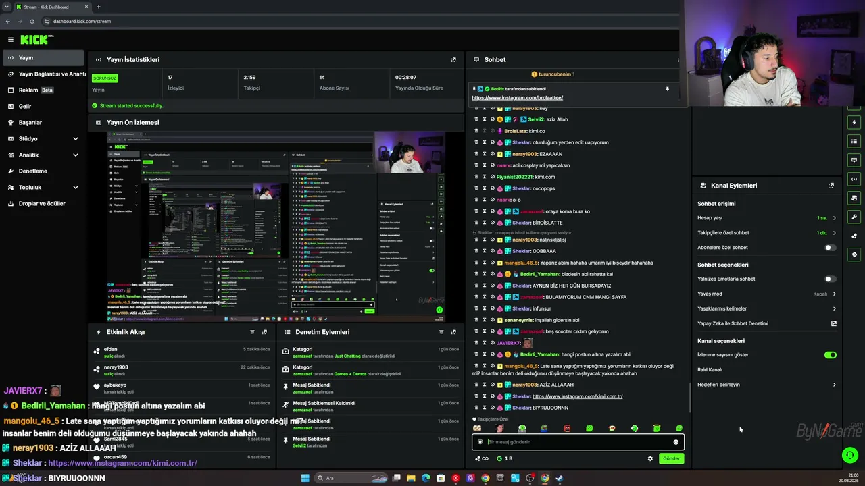Viewport: 865px width, 486px height.
Task: Timeout user on 'EZAAAAN' message
Action: click(484, 154)
